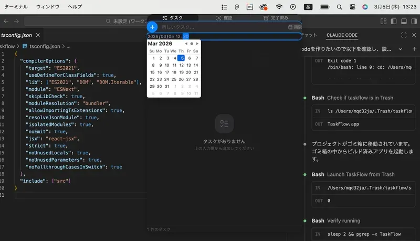
Task: Select March 5 in the calendar
Action: 182,58
